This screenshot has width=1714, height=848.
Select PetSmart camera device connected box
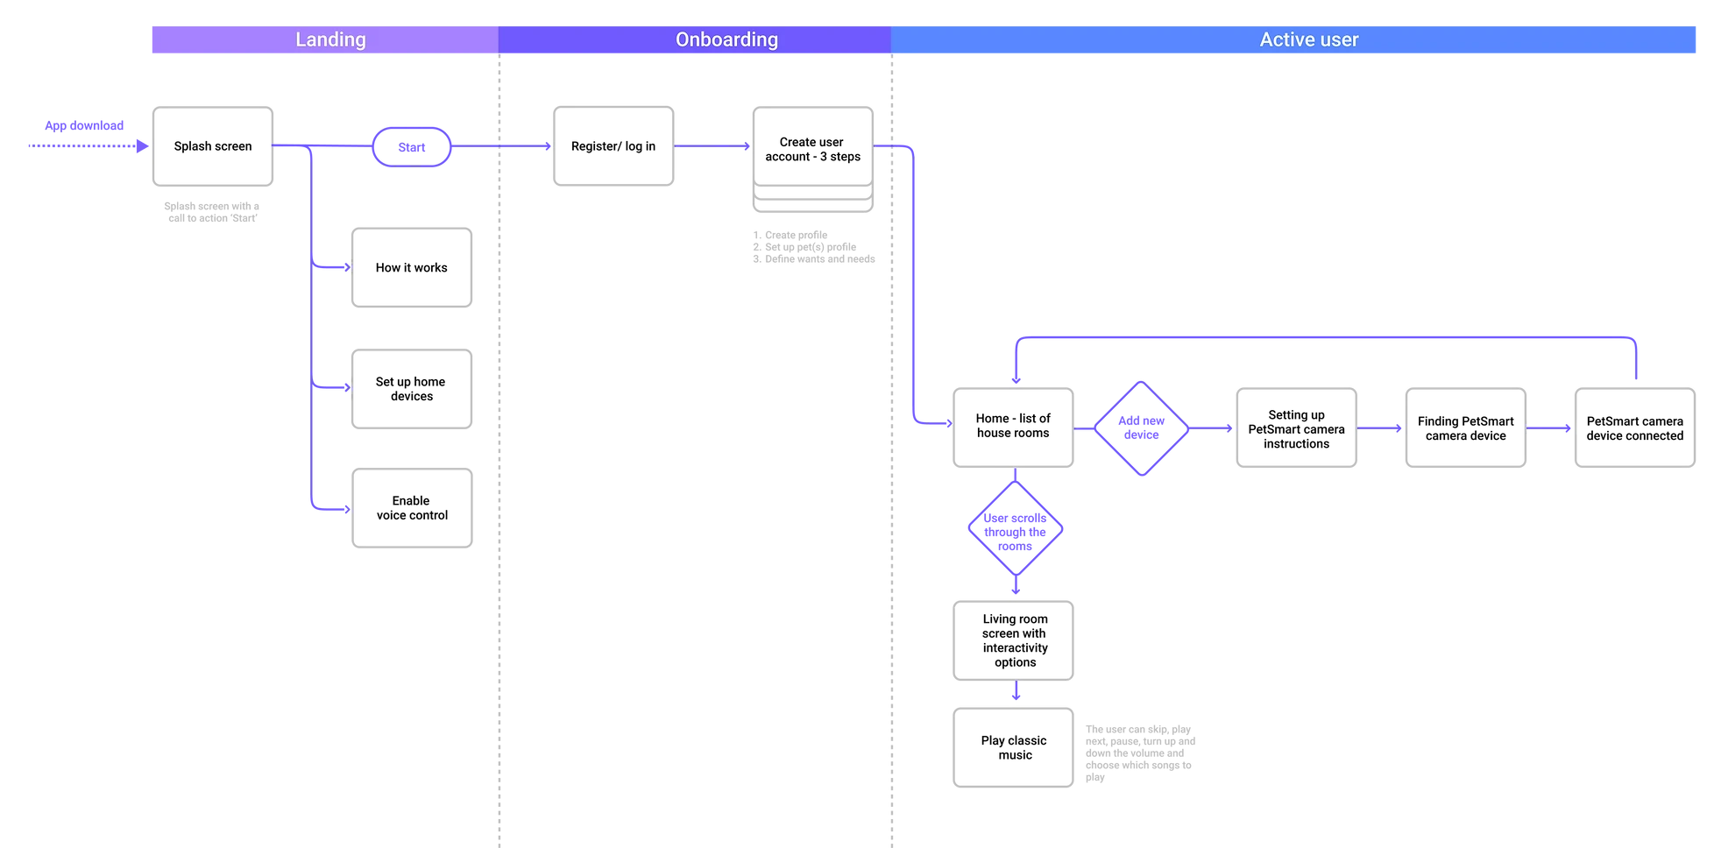click(x=1635, y=428)
